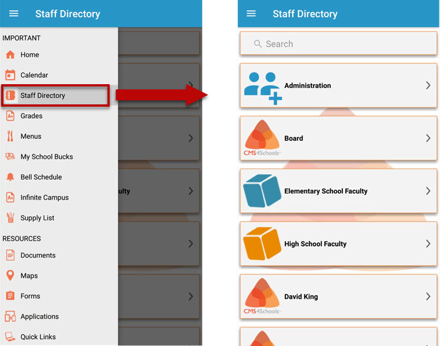Click the RESOURCES section heading

point(21,239)
